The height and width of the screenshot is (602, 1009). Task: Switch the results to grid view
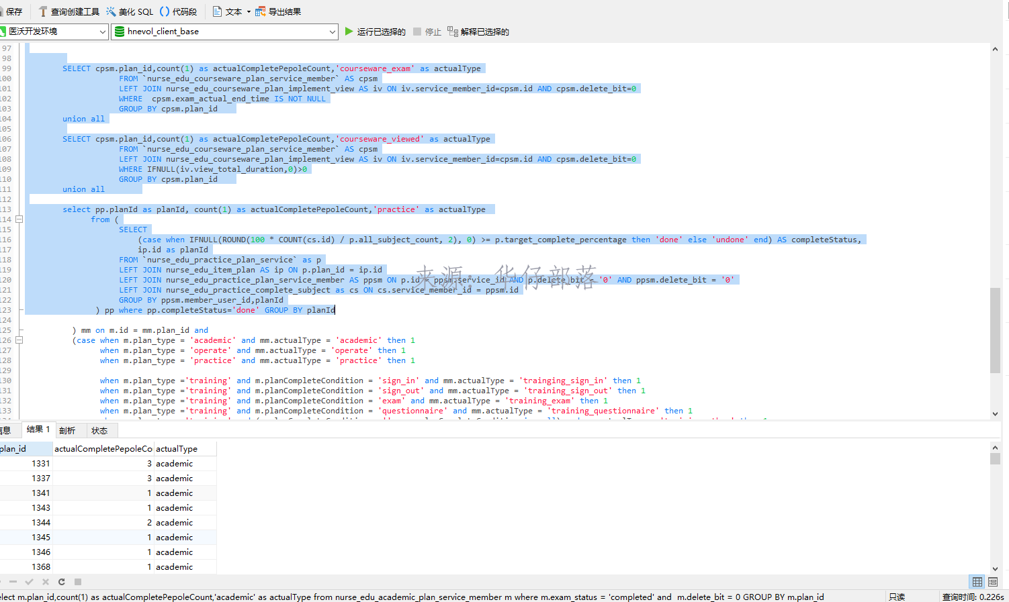coord(977,582)
